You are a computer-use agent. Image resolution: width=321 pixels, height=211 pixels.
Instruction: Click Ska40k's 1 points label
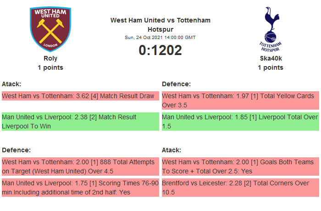coord(271,67)
